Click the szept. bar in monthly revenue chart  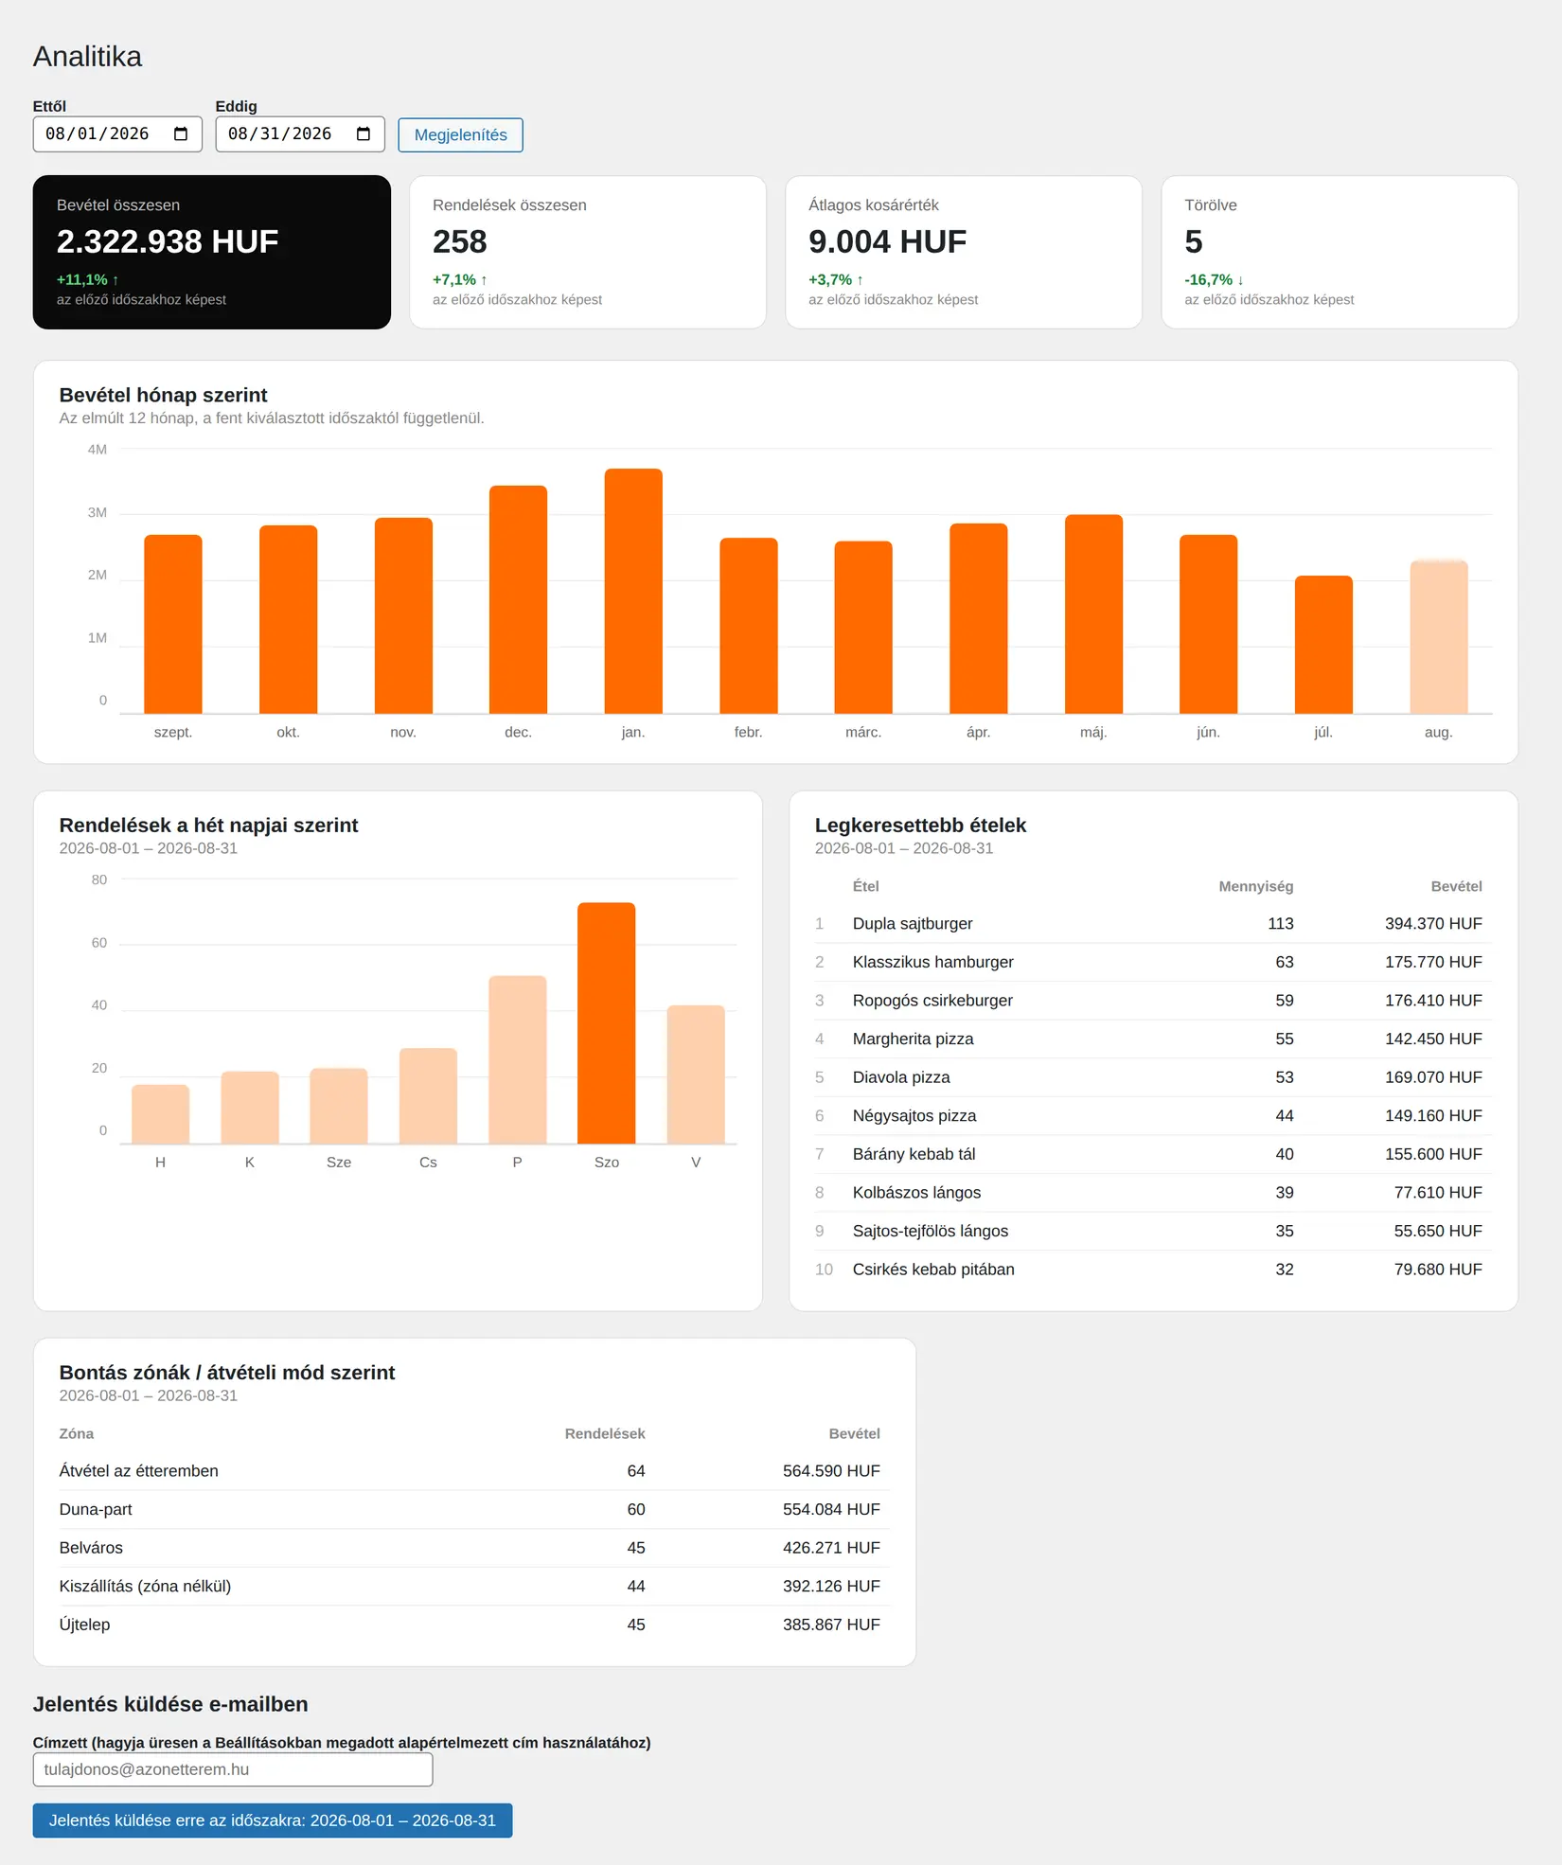coord(173,624)
